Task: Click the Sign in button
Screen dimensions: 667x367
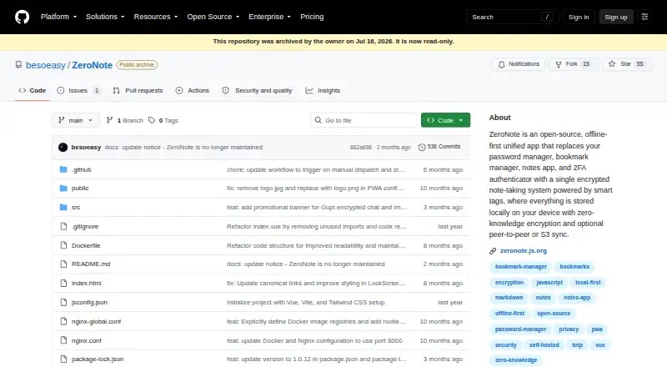Action: click(x=579, y=17)
